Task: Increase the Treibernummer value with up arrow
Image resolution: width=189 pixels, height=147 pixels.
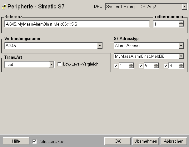Action: 181,22
